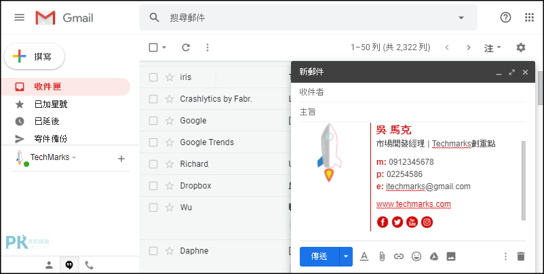544x274 pixels.
Task: Click the rocket signature image
Action: tap(329, 153)
